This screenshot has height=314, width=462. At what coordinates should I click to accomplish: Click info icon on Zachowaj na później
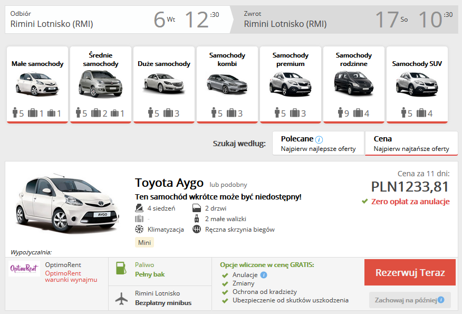pyautogui.click(x=441, y=300)
